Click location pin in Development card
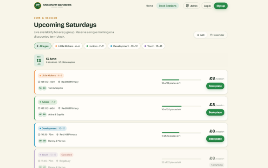Viewport: 268px width, 168px height. [57, 134]
